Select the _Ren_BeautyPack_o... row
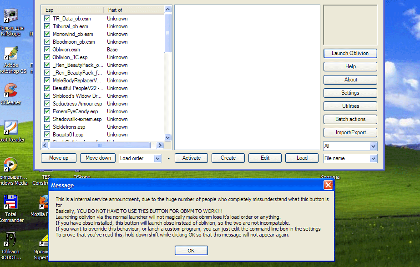 click(103, 65)
